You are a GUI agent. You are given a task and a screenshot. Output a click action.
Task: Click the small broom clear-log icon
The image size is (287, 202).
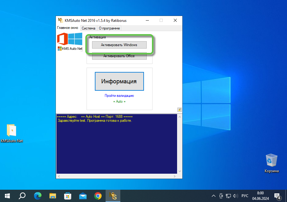tap(179, 110)
